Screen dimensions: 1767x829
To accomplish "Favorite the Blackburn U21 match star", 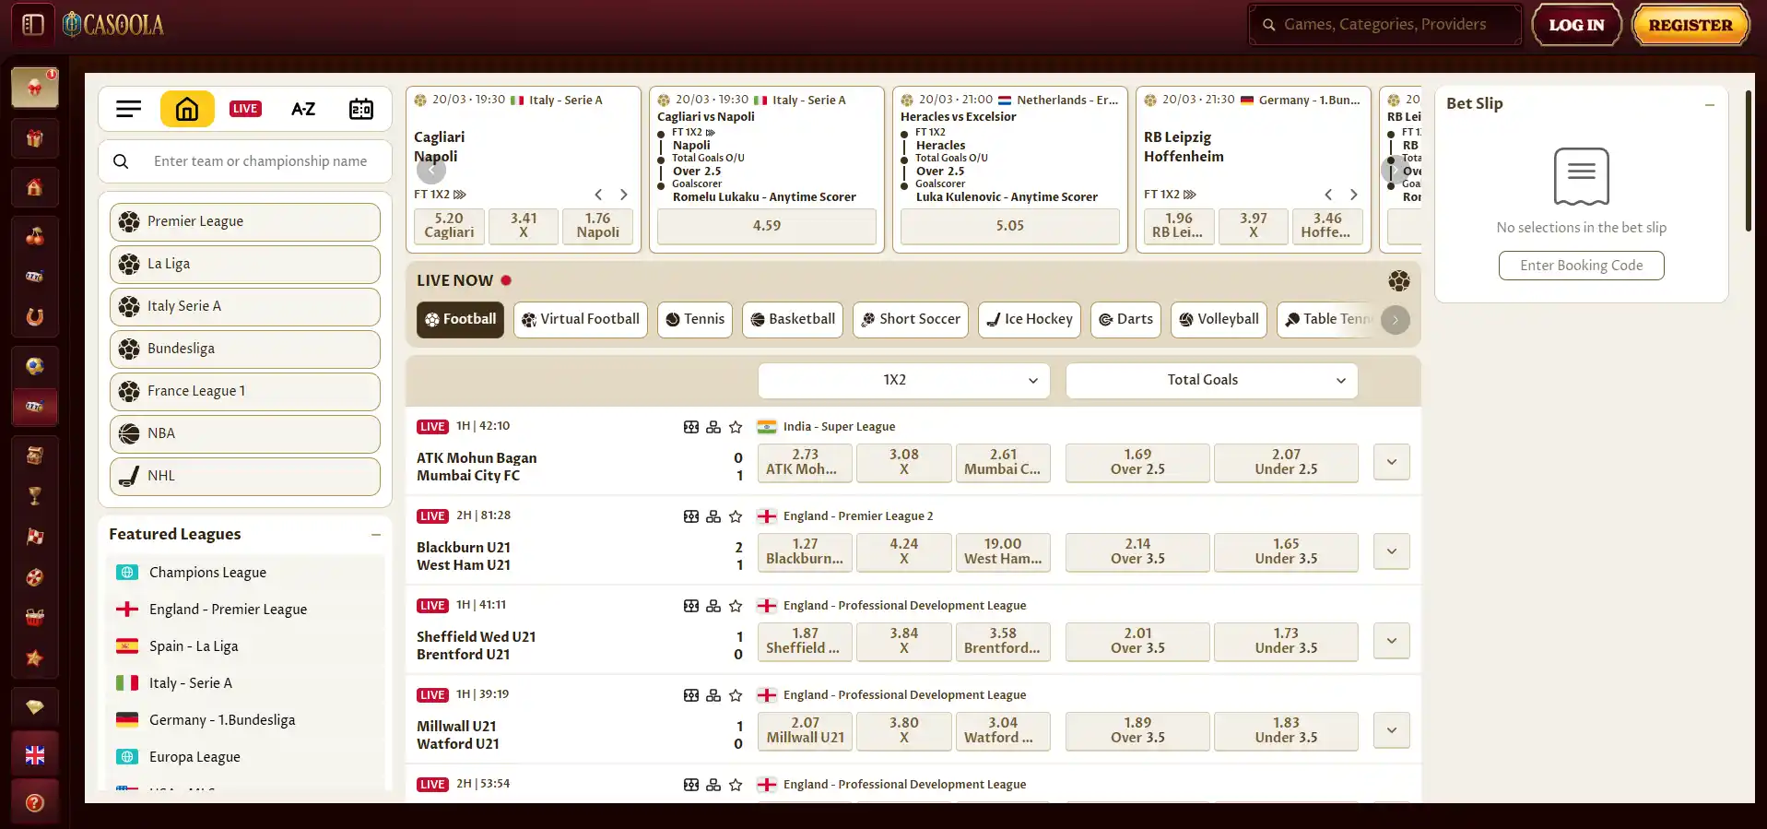I will coord(736,516).
